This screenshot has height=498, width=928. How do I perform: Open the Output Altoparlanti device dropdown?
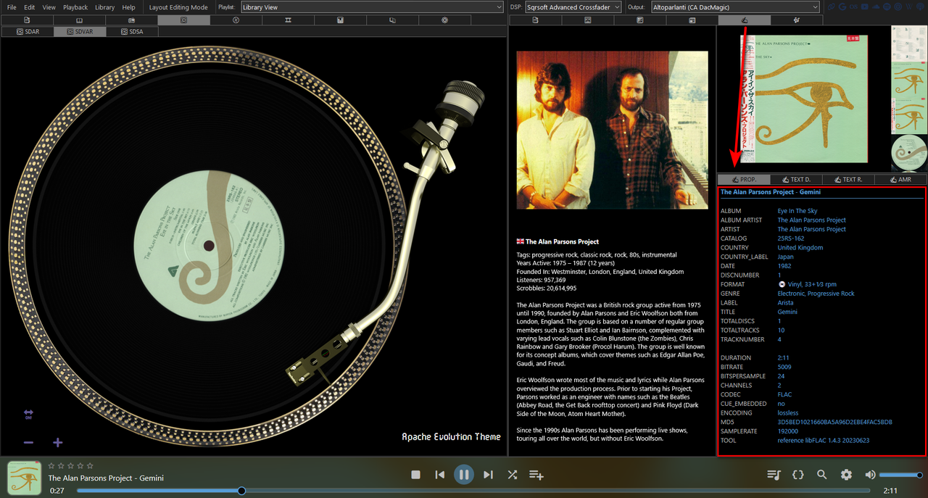coord(735,7)
